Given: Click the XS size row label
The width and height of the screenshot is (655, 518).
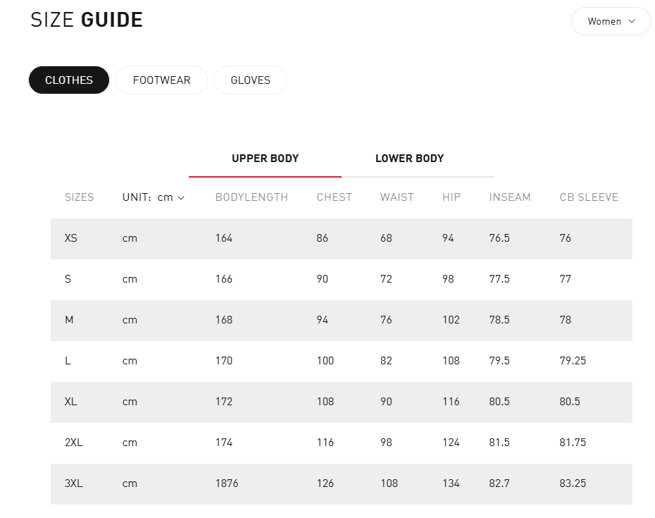Looking at the screenshot, I should (x=71, y=238).
